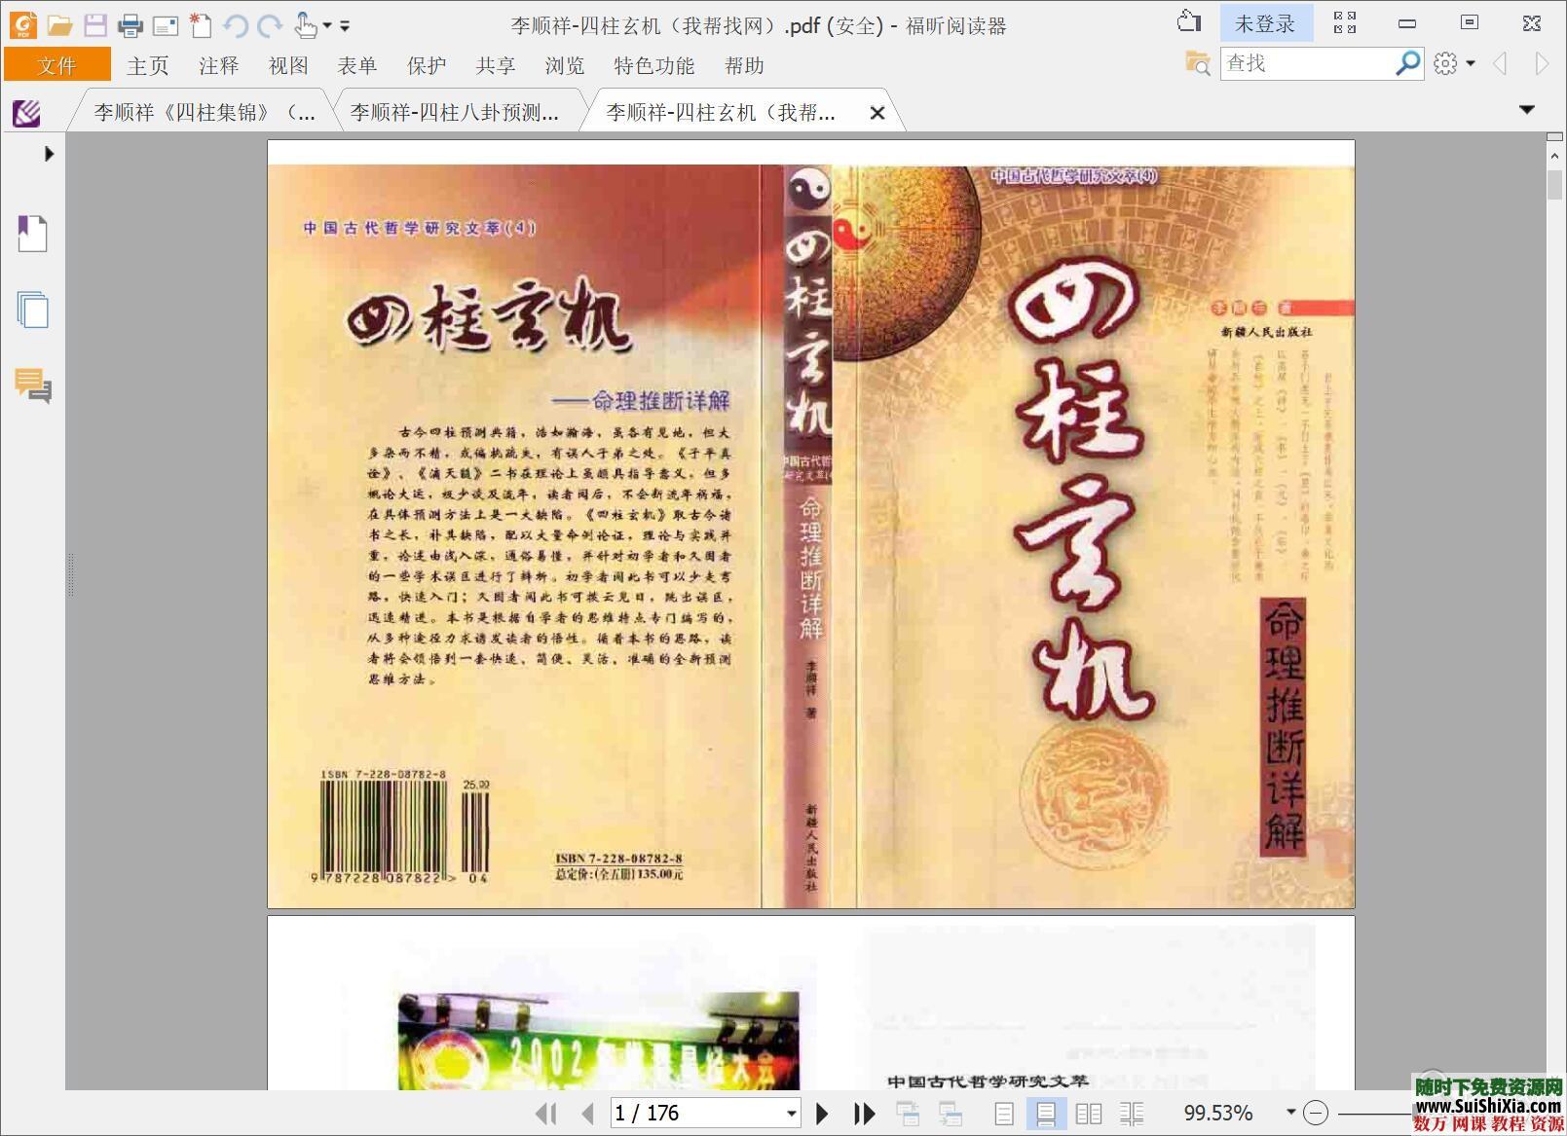The height and width of the screenshot is (1136, 1567).
Task: Click the zoom out minus control
Action: point(1318,1113)
